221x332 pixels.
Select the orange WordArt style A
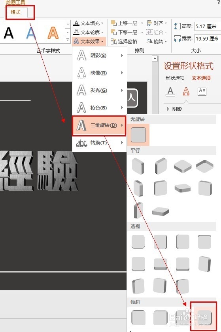53,33
